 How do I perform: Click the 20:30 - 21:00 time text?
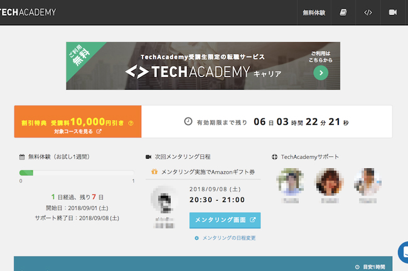point(217,199)
